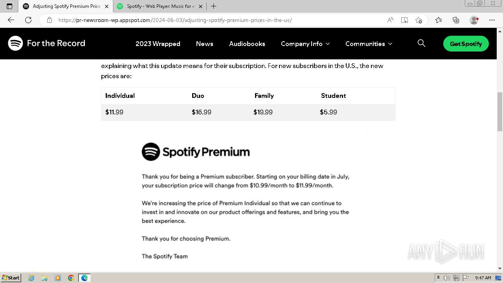Refresh the current page
The width and height of the screenshot is (503, 283).
pyautogui.click(x=28, y=20)
